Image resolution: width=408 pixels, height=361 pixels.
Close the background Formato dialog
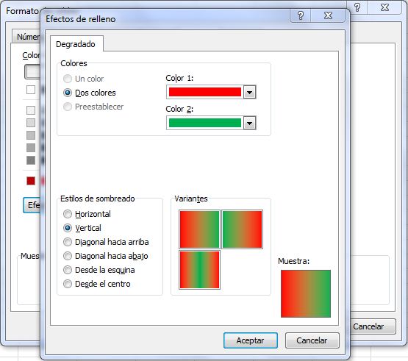click(384, 7)
